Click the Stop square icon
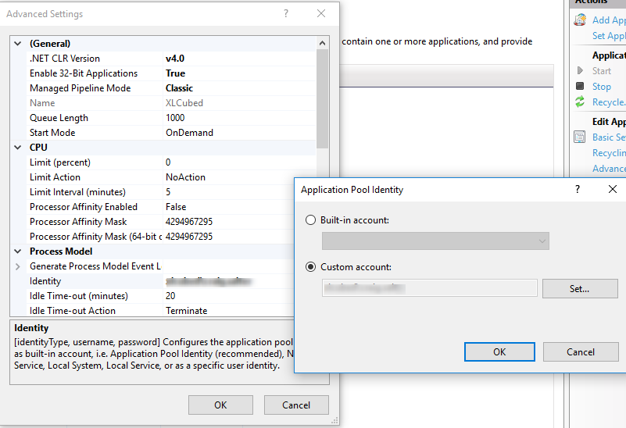The height and width of the screenshot is (428, 626). coord(580,87)
